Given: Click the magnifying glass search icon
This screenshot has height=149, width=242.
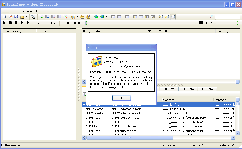Looking at the screenshot, I should [211, 17].
